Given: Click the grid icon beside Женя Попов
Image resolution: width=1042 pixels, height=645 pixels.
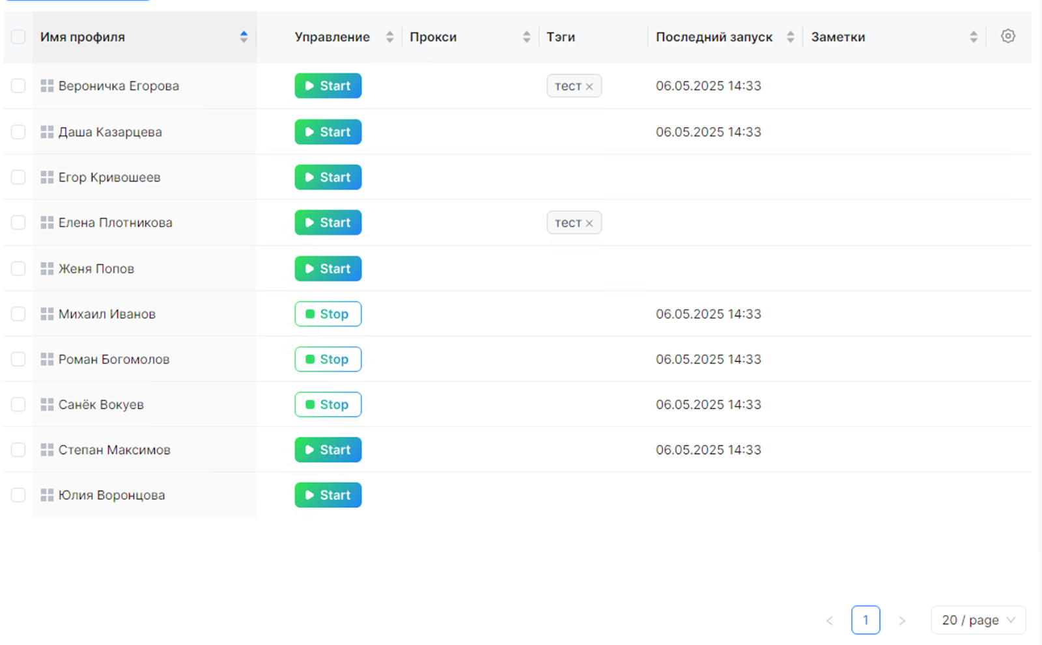Looking at the screenshot, I should pyautogui.click(x=47, y=269).
